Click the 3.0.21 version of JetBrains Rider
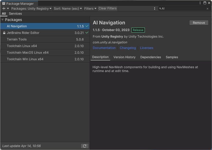212x150 pixels. coord(79,33)
